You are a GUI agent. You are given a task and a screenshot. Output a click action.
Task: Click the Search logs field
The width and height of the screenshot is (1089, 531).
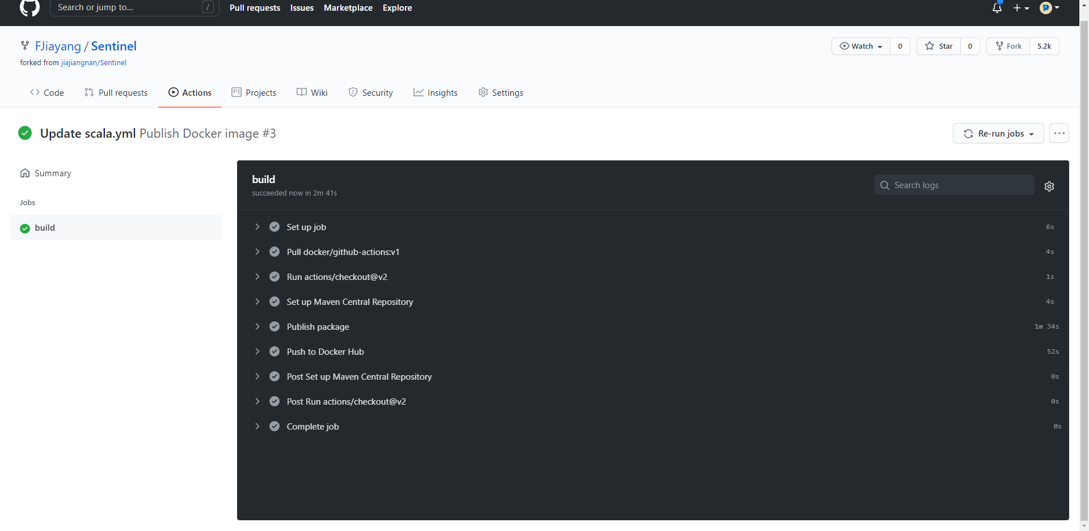[959, 185]
